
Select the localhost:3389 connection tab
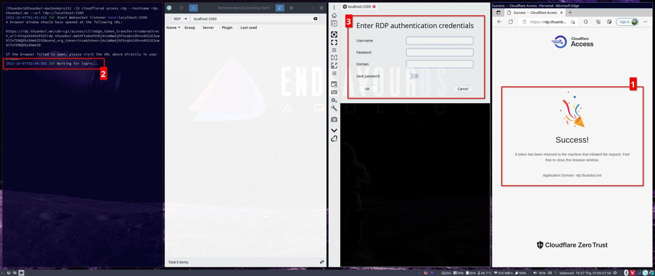point(359,7)
